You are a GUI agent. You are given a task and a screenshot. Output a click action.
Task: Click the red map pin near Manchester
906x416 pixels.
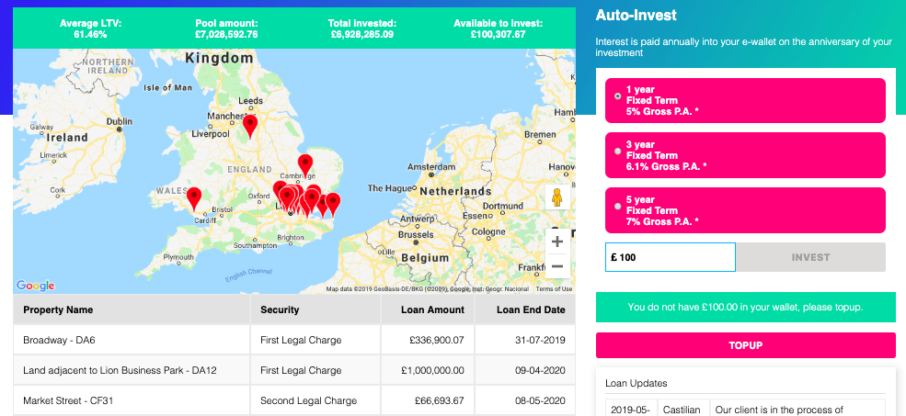(250, 125)
